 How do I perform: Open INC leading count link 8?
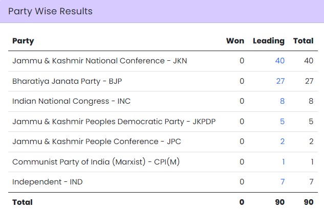(282, 101)
